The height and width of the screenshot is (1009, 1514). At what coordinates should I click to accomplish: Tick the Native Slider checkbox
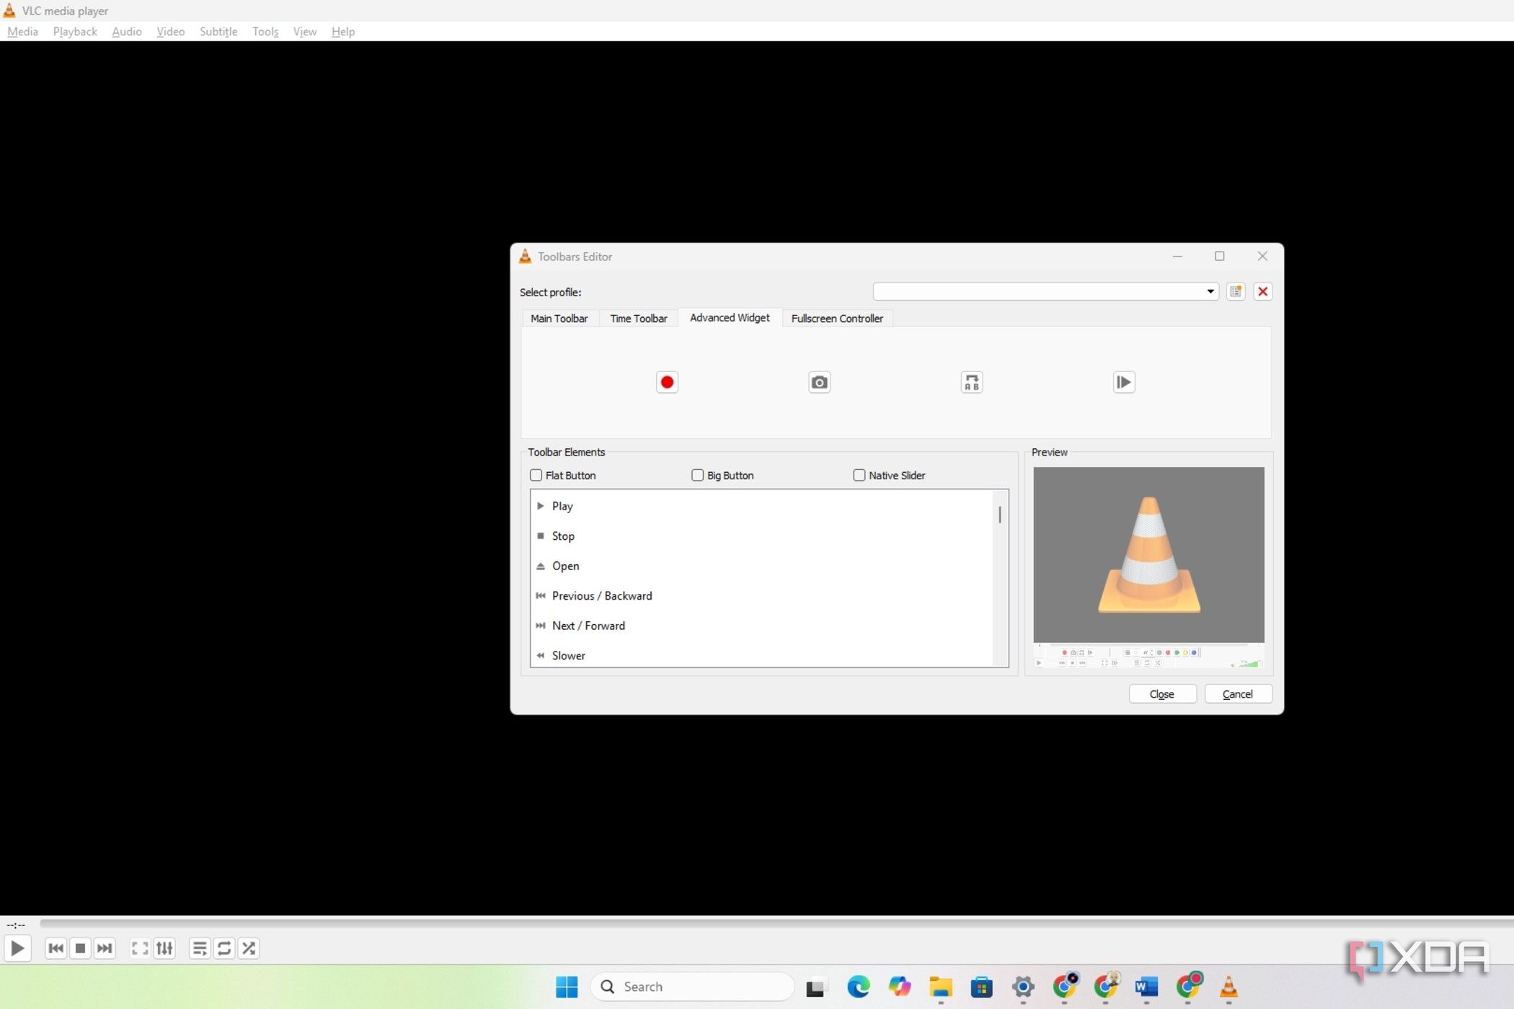click(x=859, y=476)
